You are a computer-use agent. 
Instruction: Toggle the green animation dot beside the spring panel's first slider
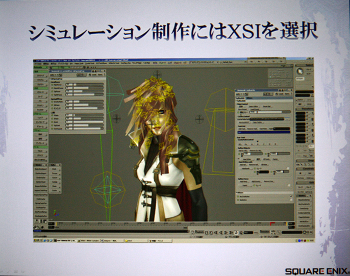click(x=53, y=85)
